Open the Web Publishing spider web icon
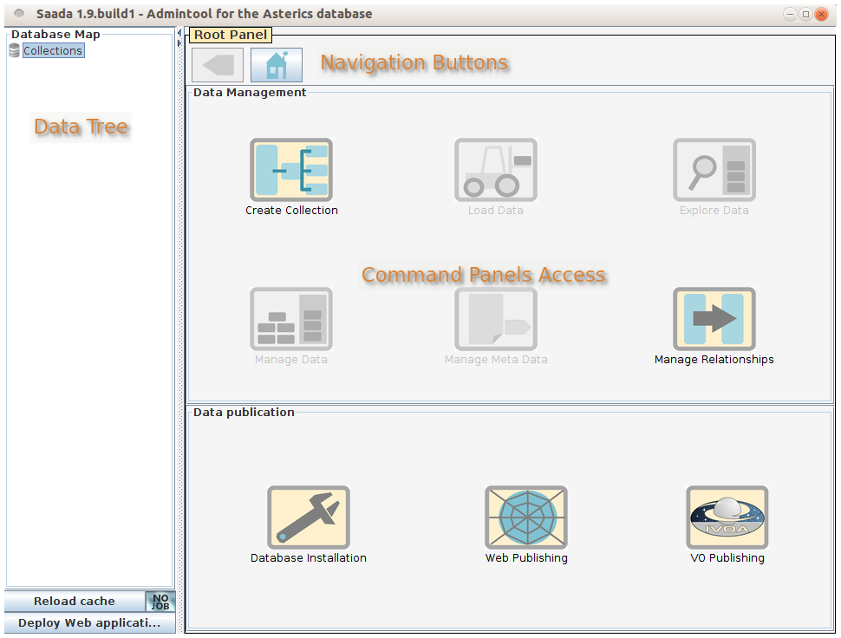Viewport: 841px width, 638px height. tap(526, 518)
